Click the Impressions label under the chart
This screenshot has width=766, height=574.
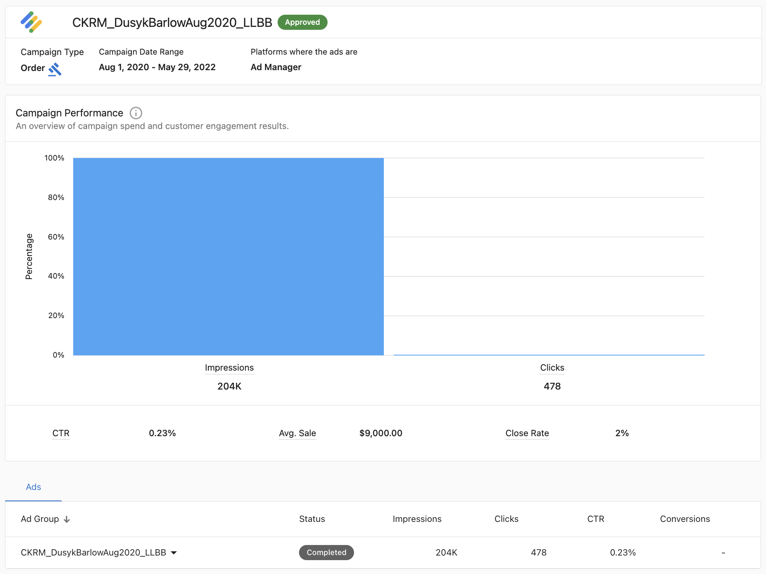[x=229, y=368]
